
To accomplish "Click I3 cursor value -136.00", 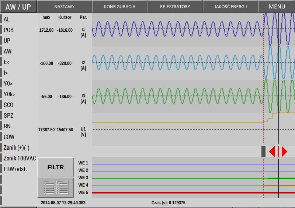I will coord(65,97).
